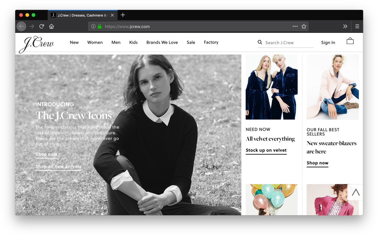The width and height of the screenshot is (378, 236).
Task: Open page actions three-dot menu
Action: tap(295, 26)
